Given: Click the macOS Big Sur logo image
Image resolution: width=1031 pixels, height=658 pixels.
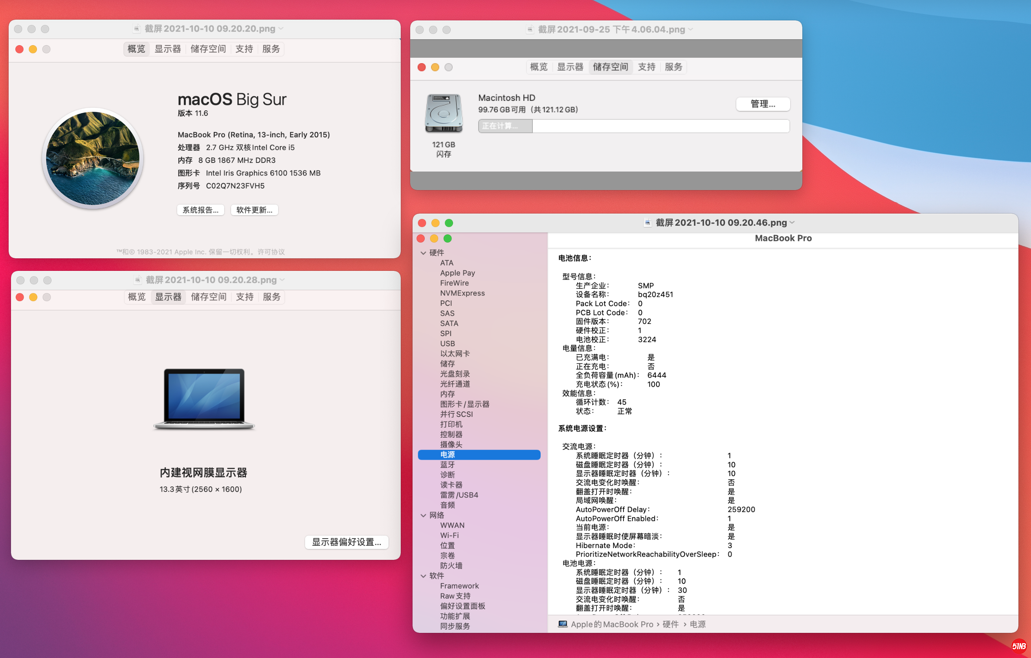Looking at the screenshot, I should [92, 158].
